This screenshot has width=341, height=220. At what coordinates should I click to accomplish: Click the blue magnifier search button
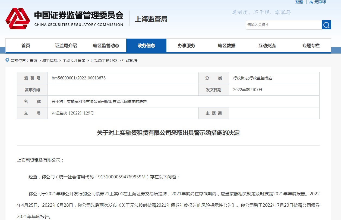tap(326, 25)
